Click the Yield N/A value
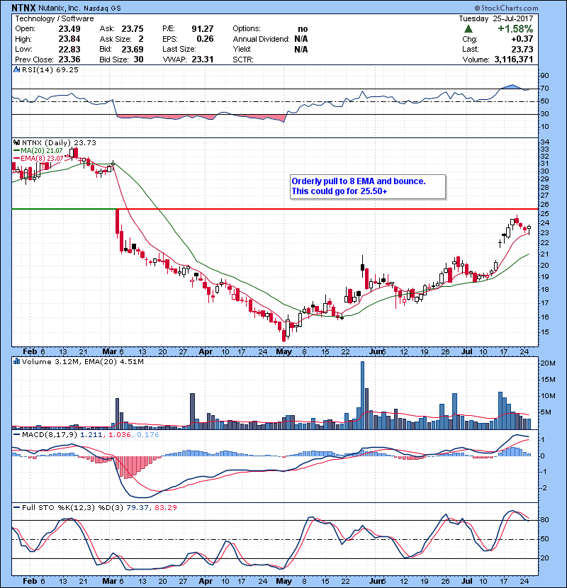The width and height of the screenshot is (567, 588). click(301, 49)
